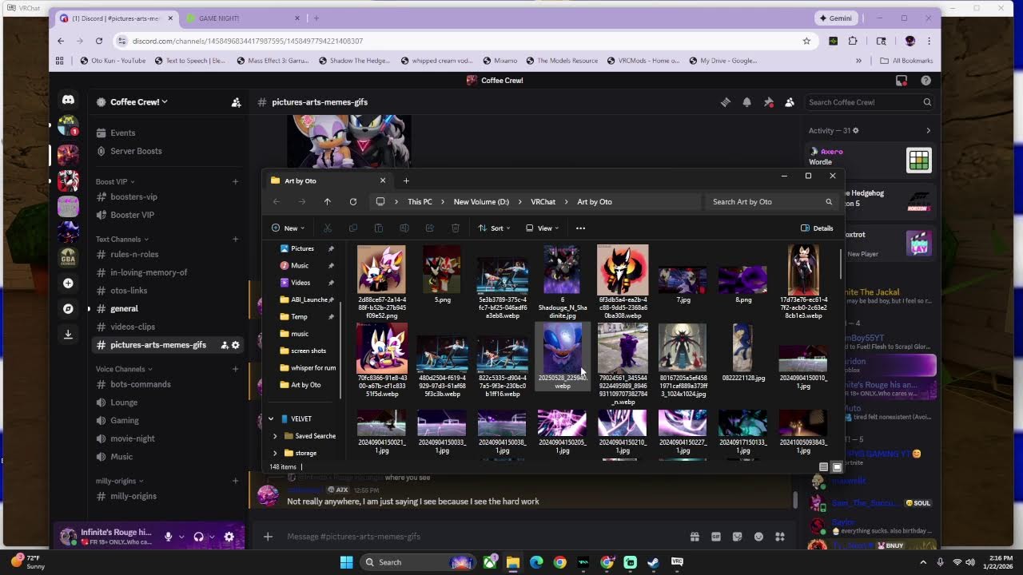Open See more options in Explorer toolbar
This screenshot has height=575, width=1023.
coord(580,228)
